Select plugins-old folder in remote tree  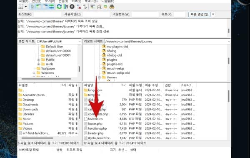[115, 64]
